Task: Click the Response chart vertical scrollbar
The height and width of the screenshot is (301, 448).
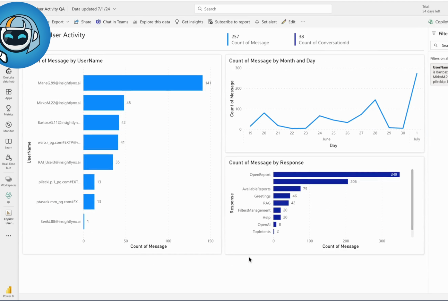Action: click(x=412, y=199)
